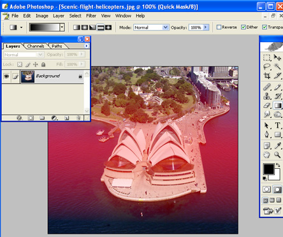Select the Crop tool
The height and width of the screenshot is (237, 283).
(x=266, y=76)
